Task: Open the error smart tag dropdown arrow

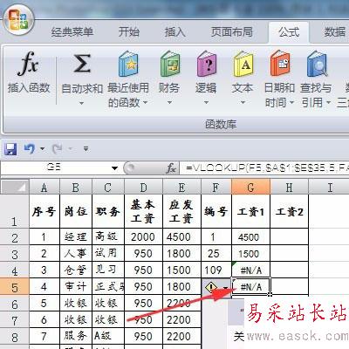Action: point(226,288)
